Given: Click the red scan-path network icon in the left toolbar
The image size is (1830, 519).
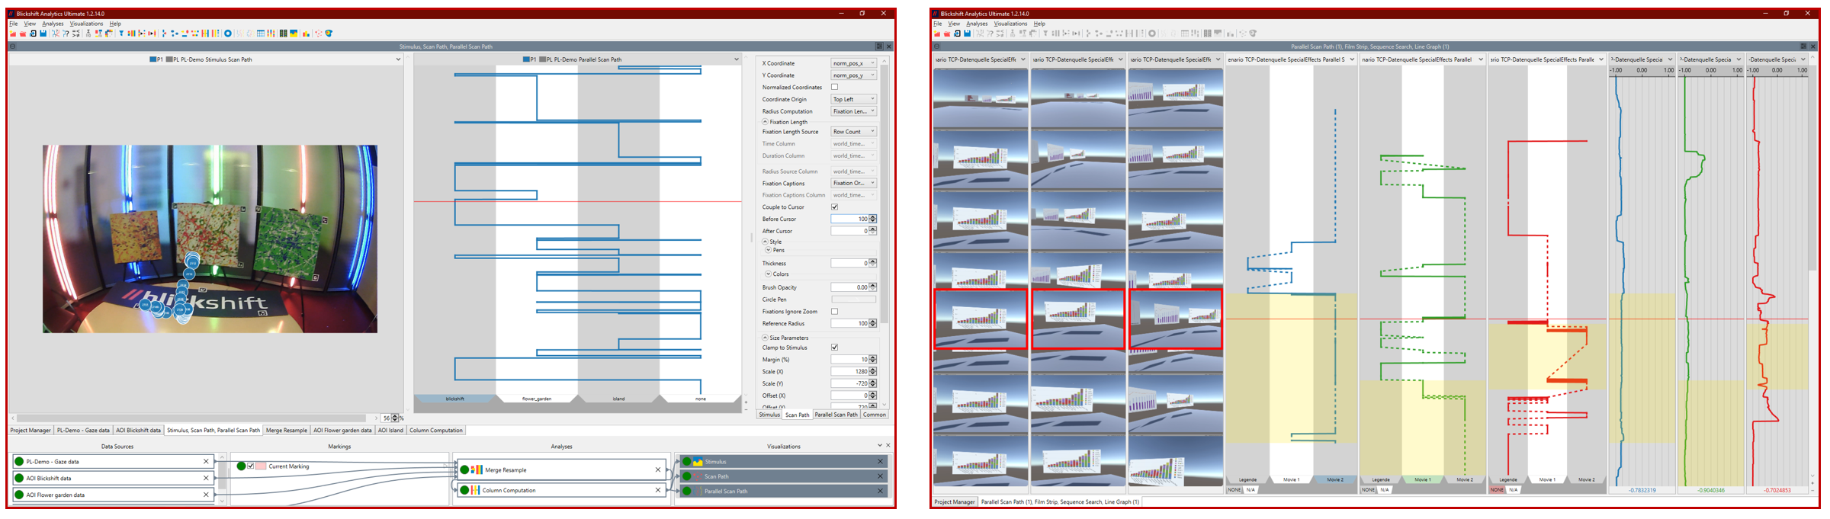Looking at the screenshot, I should pos(319,34).
